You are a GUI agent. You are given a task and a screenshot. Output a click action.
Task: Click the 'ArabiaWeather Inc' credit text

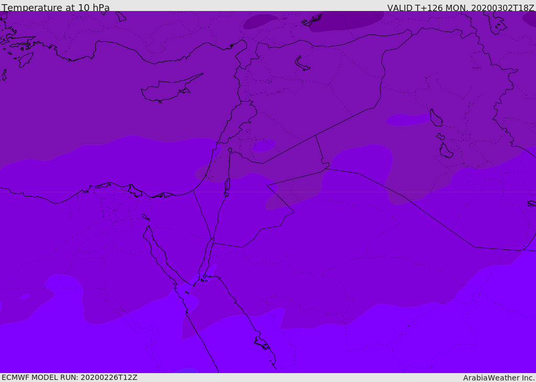[498, 378]
